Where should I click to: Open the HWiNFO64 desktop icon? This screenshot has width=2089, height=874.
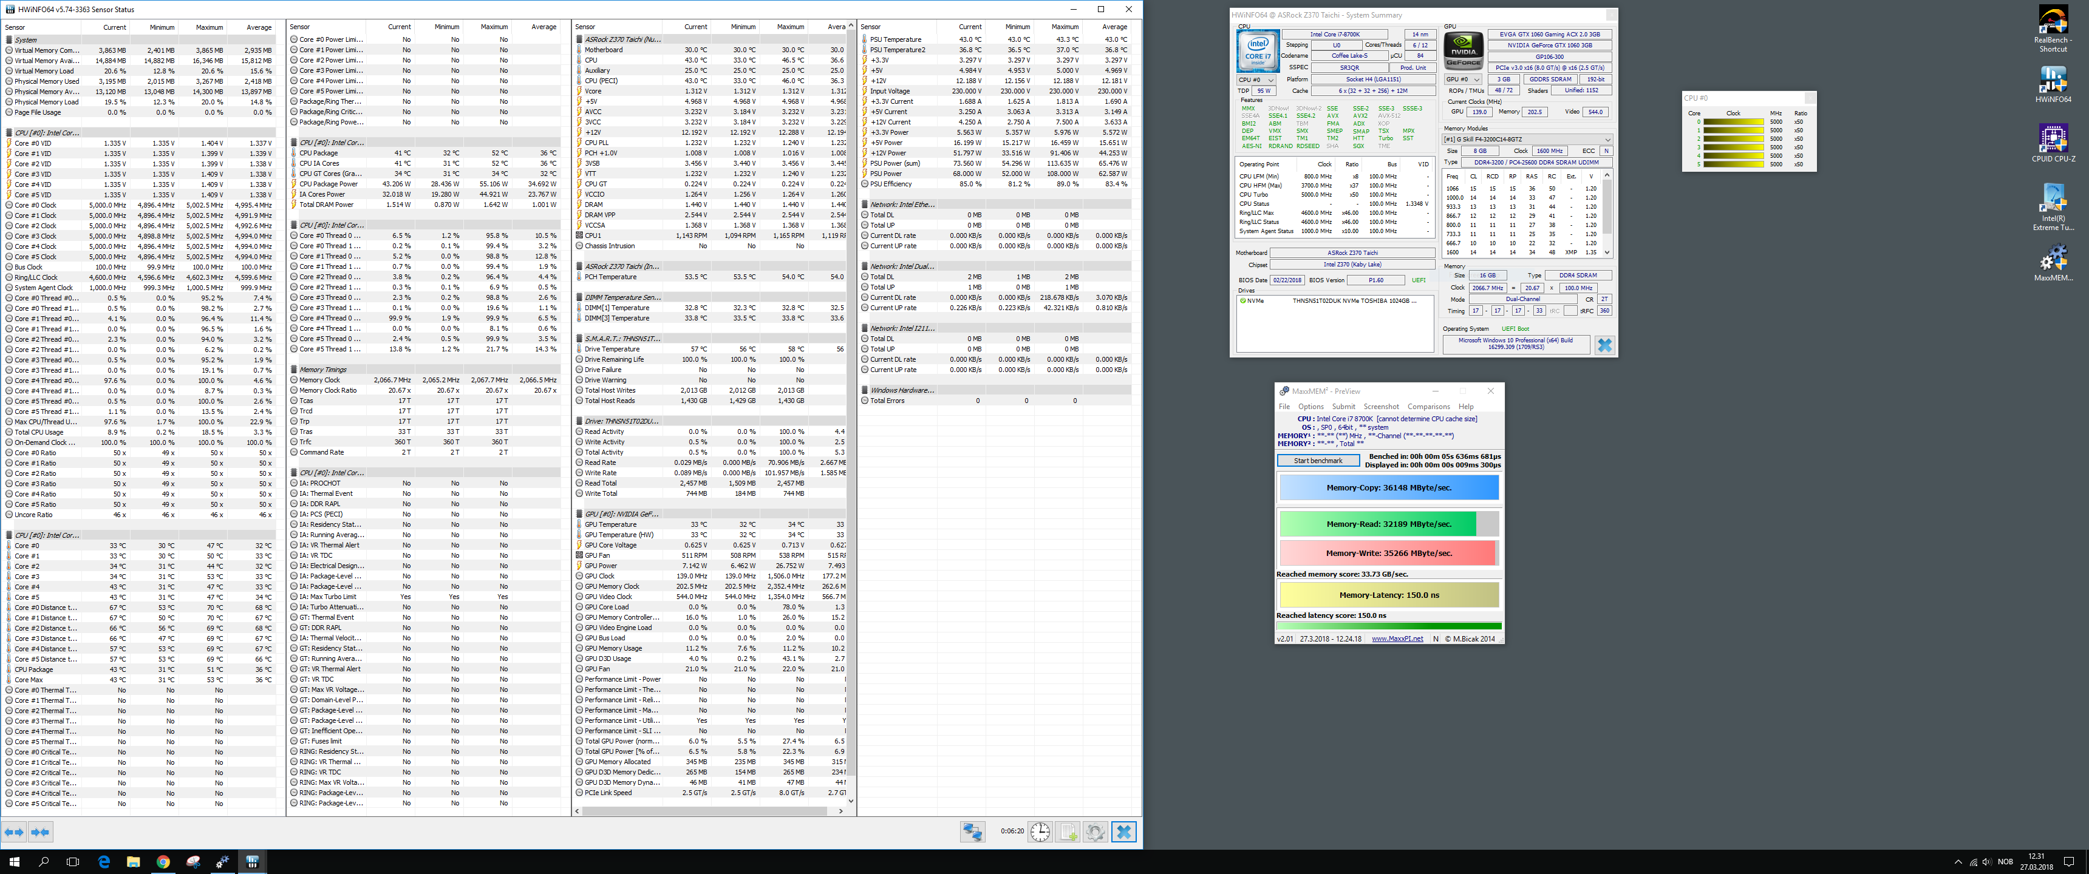pos(2053,84)
